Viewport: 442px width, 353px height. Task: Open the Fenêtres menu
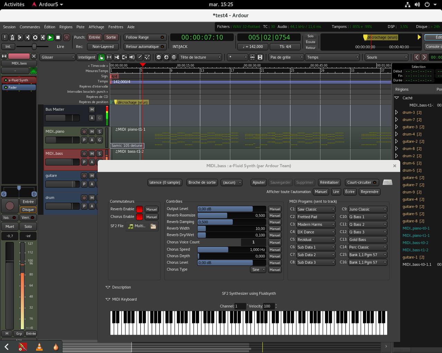[116, 27]
